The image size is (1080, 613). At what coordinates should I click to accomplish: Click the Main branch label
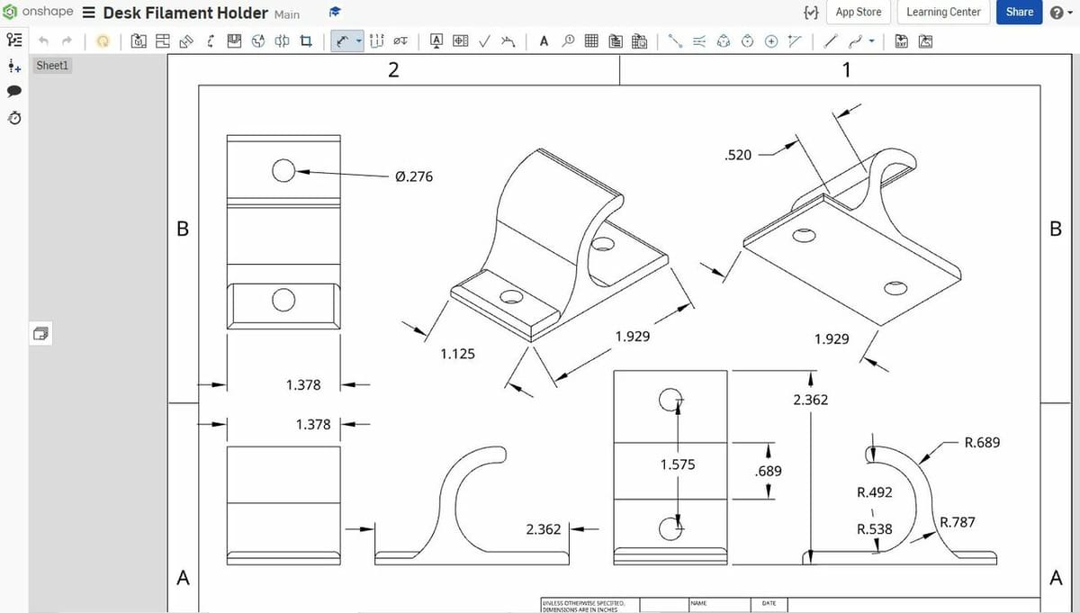click(x=287, y=14)
